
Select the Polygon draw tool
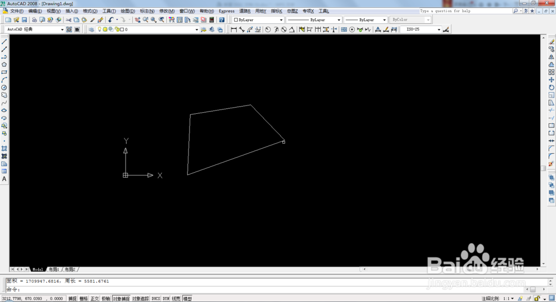[4, 64]
